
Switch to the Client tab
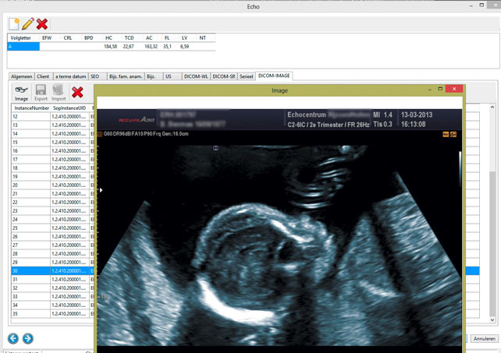click(43, 76)
